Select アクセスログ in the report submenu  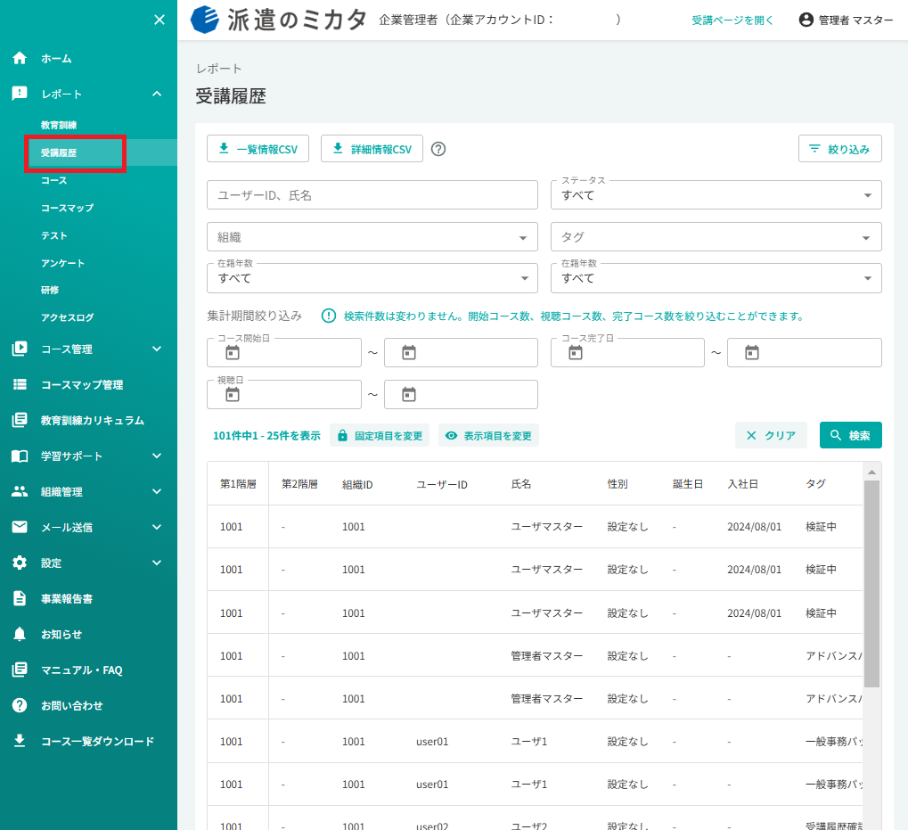coord(67,317)
